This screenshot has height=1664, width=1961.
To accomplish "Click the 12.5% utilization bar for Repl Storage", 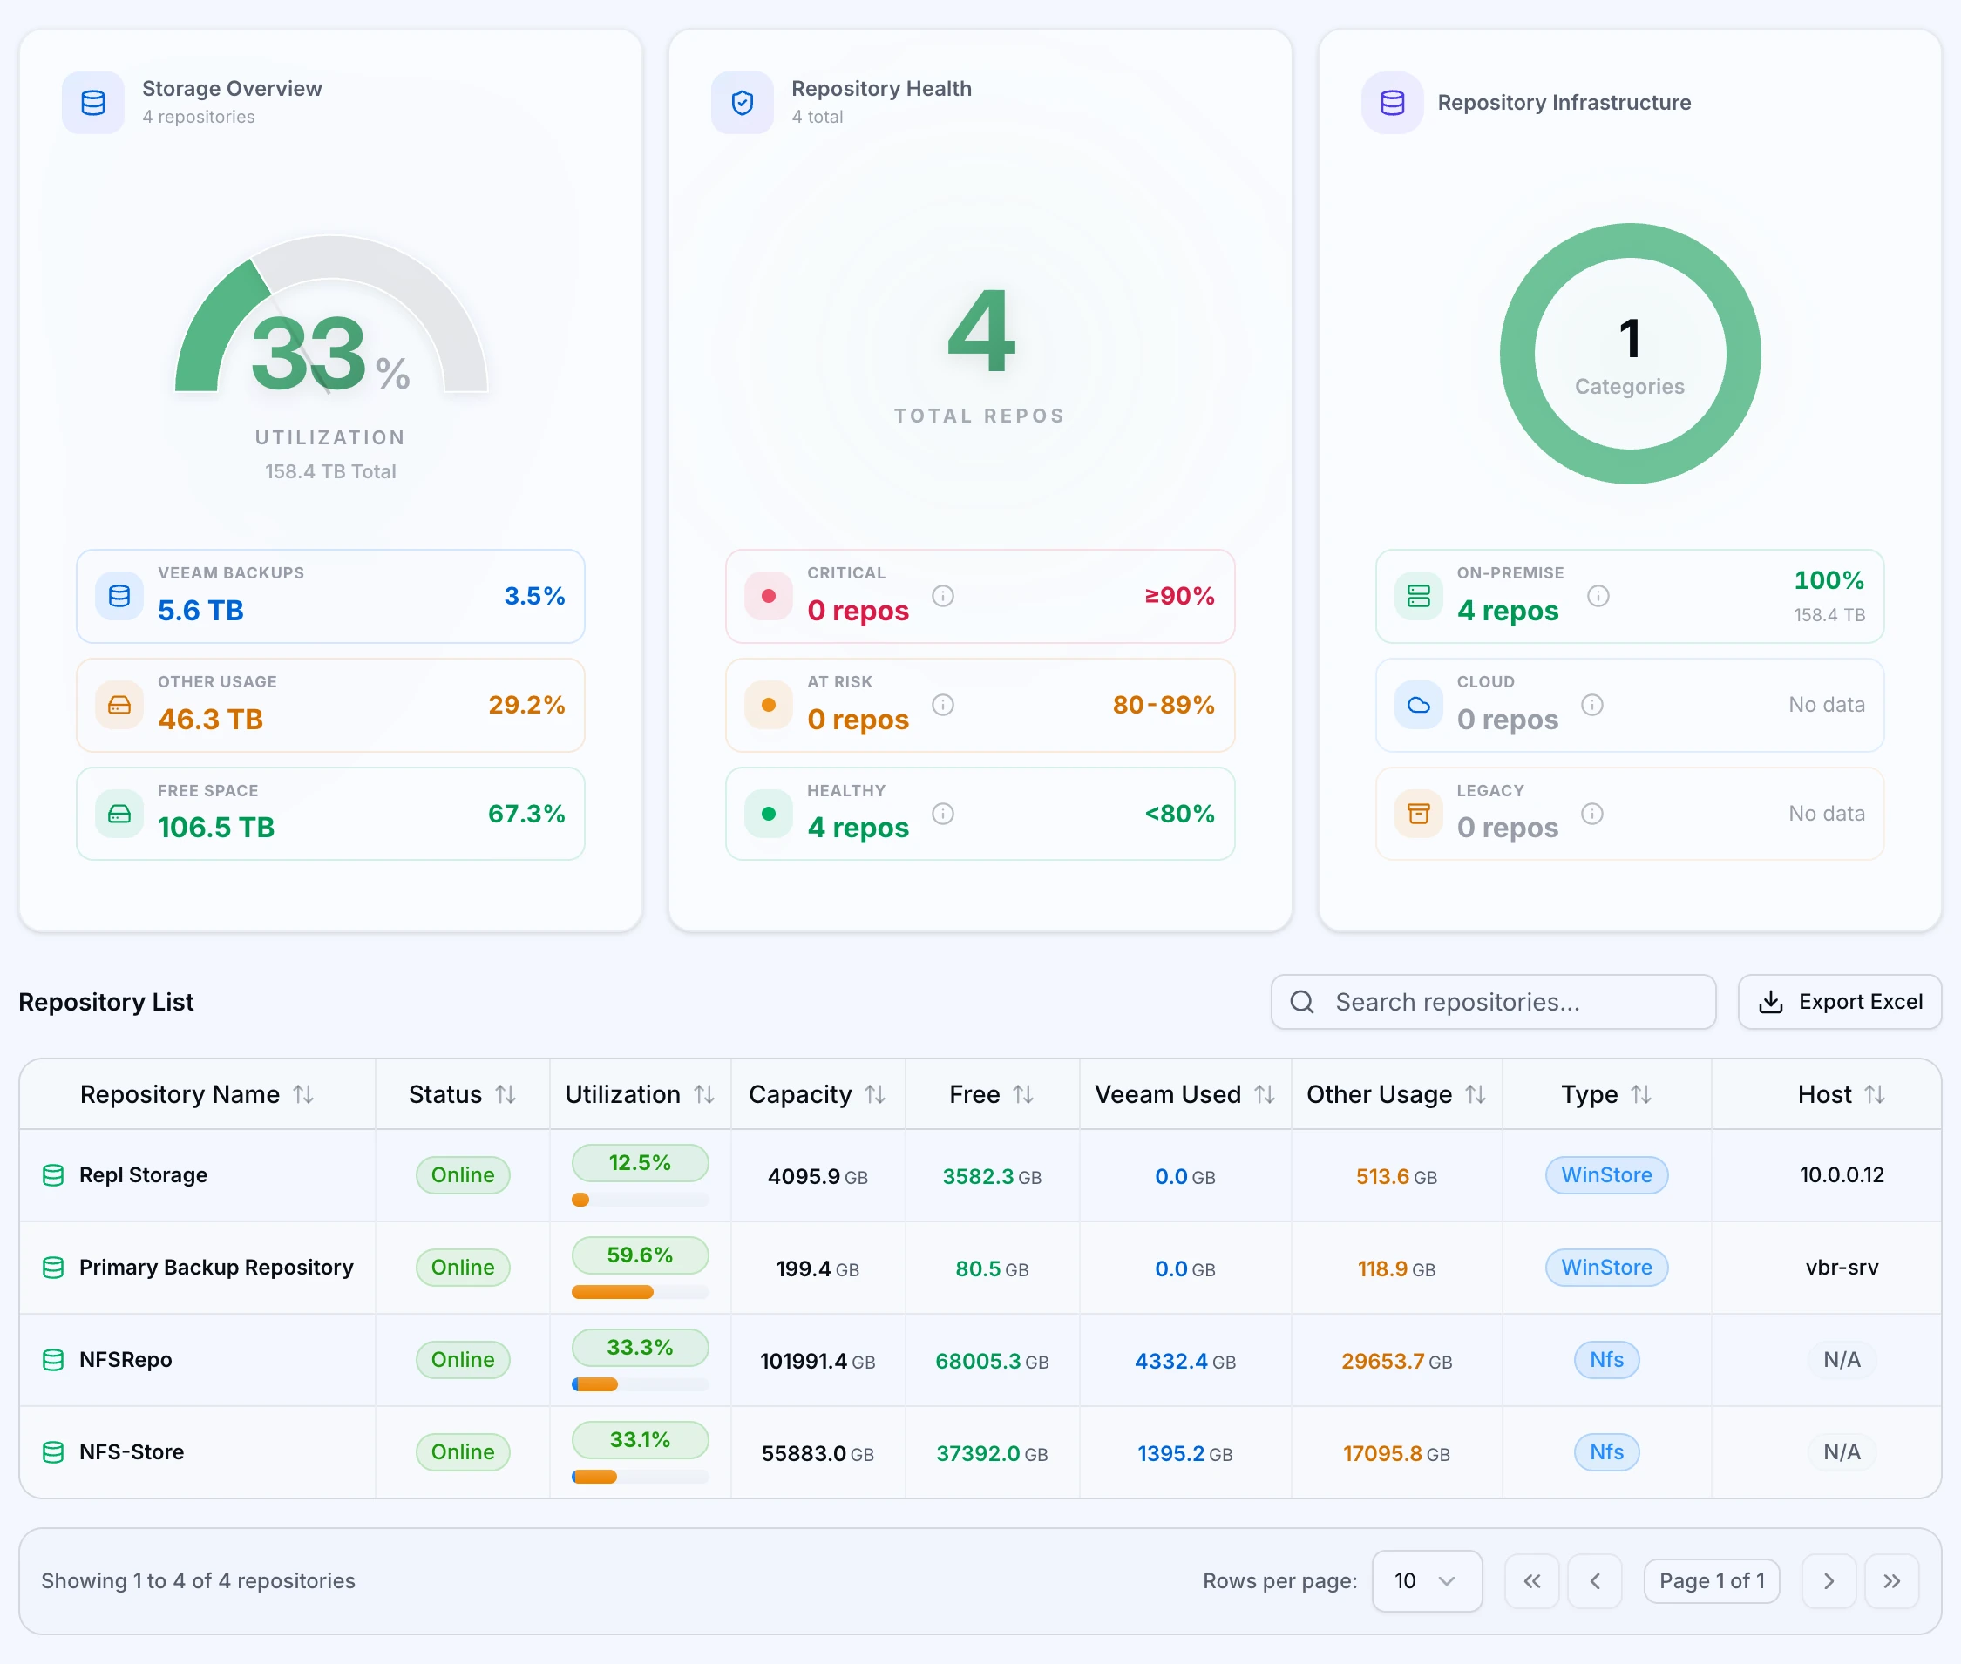I will pos(640,1200).
